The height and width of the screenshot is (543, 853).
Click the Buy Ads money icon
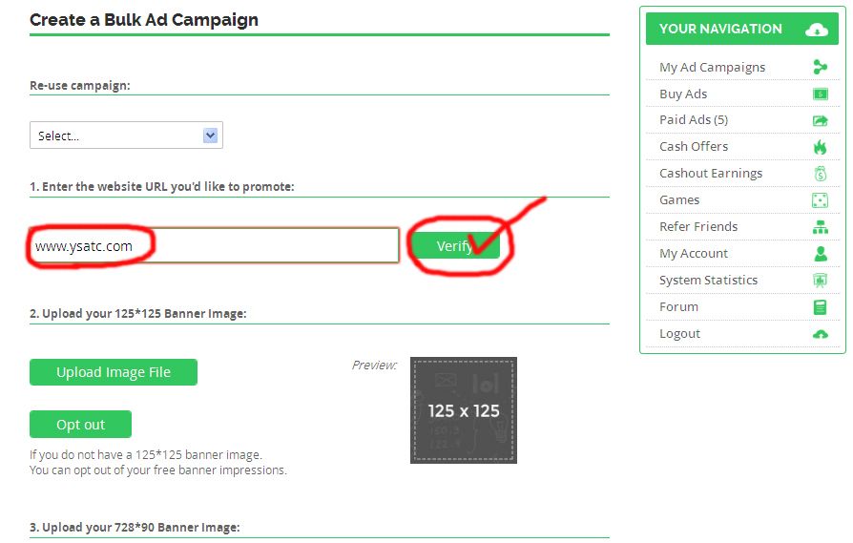click(x=820, y=94)
